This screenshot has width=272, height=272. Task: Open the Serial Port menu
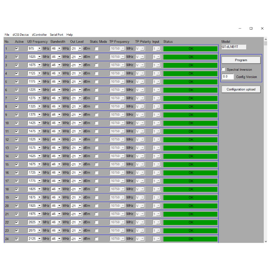click(56, 35)
